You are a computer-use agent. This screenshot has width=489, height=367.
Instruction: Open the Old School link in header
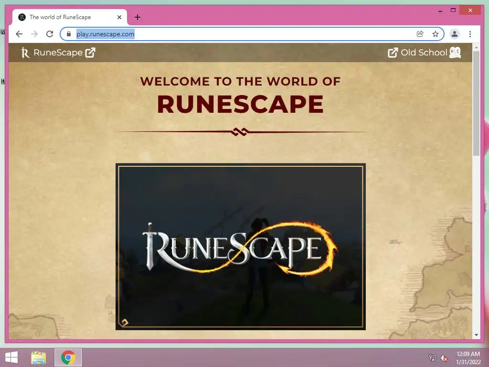tap(424, 53)
